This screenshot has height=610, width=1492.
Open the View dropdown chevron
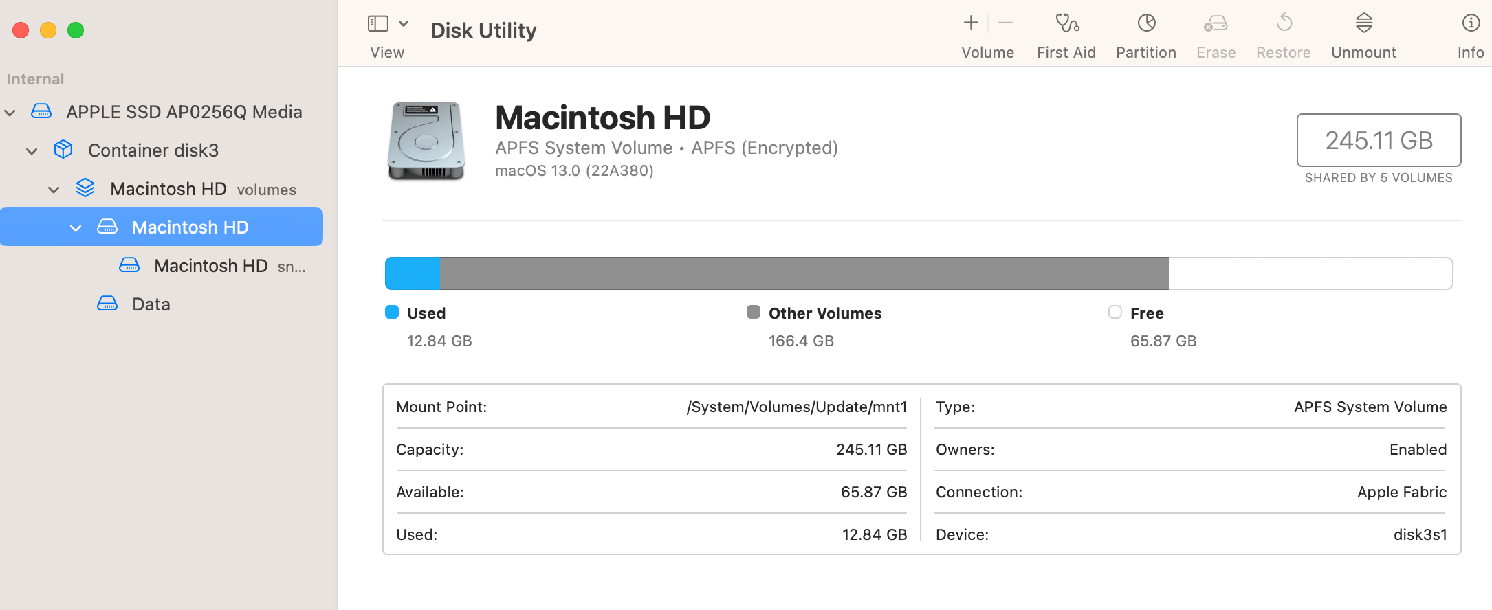[x=404, y=24]
